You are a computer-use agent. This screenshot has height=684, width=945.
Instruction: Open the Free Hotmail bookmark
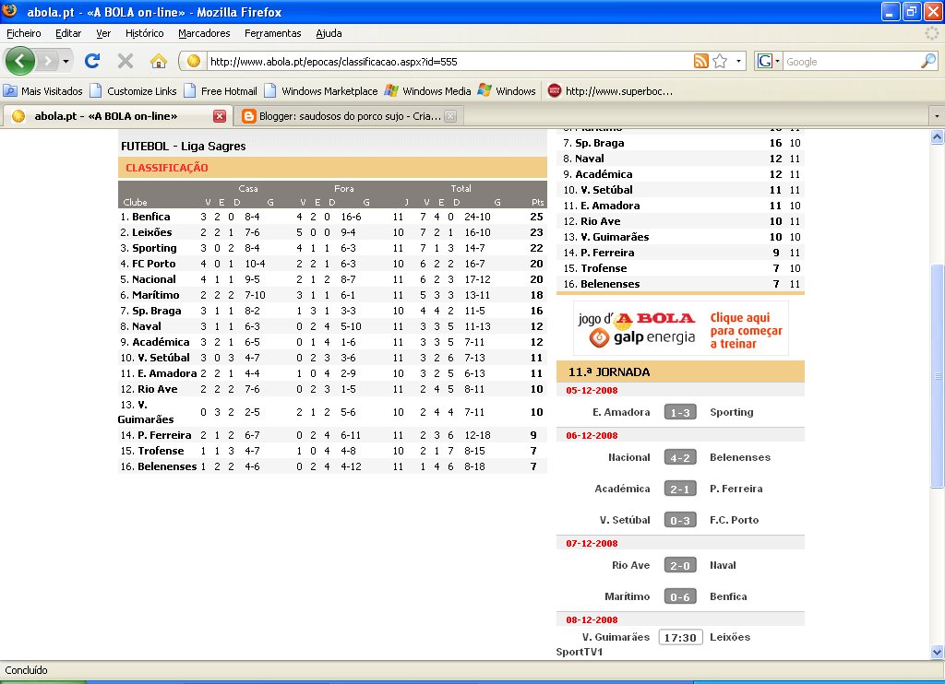pos(221,91)
